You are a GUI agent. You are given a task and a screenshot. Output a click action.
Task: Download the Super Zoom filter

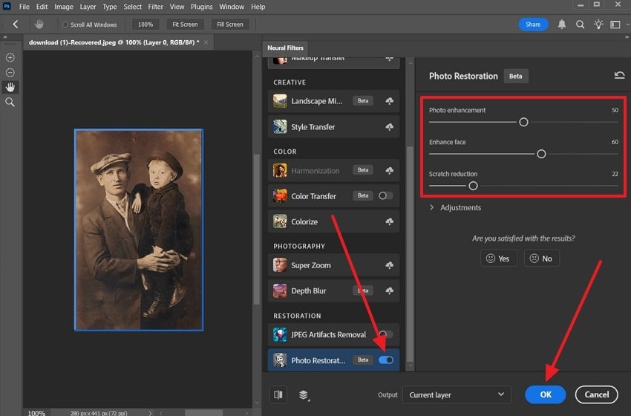(x=389, y=265)
